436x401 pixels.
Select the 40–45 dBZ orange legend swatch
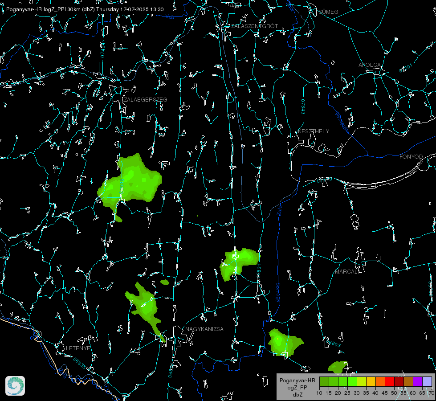click(380, 382)
